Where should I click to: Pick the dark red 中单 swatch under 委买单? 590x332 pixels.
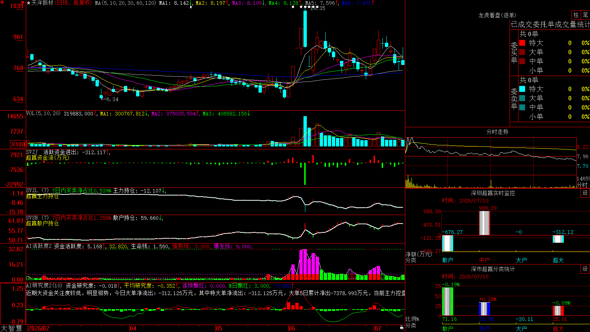pos(522,61)
